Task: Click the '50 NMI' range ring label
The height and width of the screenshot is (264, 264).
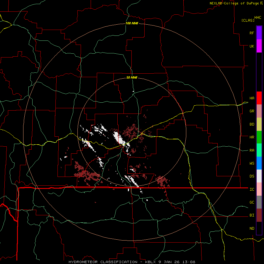Action: (132, 77)
